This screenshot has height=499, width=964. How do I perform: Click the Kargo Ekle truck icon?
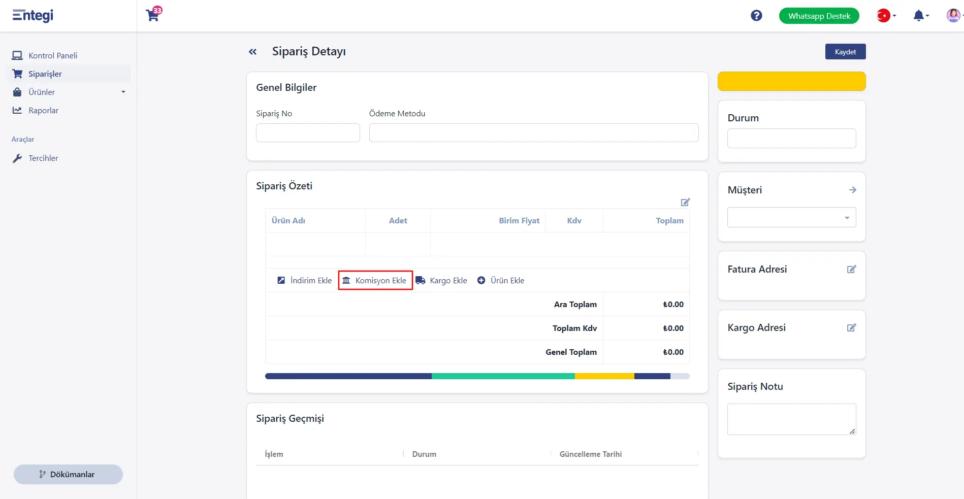[x=421, y=280]
